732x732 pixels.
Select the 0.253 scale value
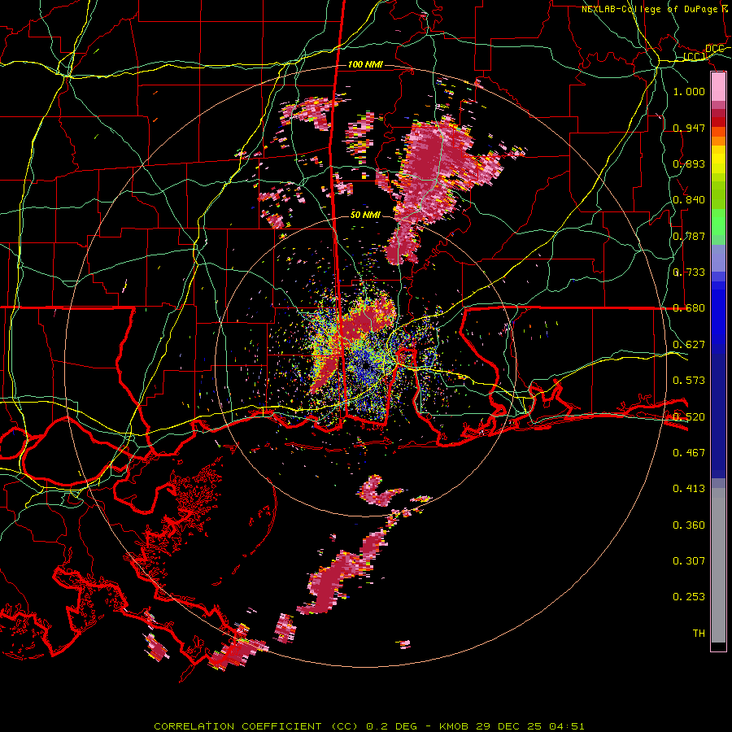689,597
